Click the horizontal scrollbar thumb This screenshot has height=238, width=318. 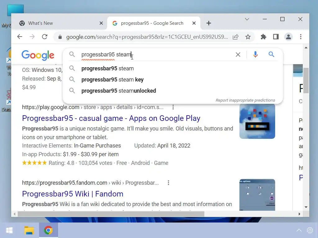click(111, 214)
